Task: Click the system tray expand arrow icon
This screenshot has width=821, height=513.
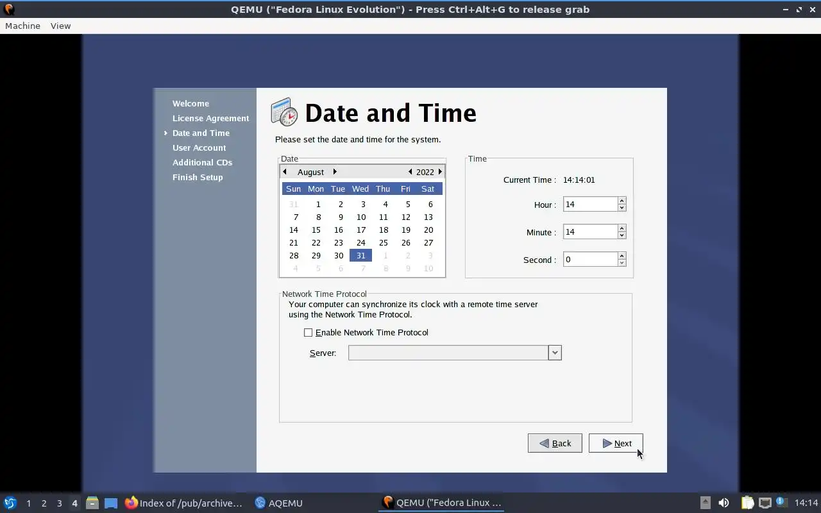Action: tap(705, 503)
